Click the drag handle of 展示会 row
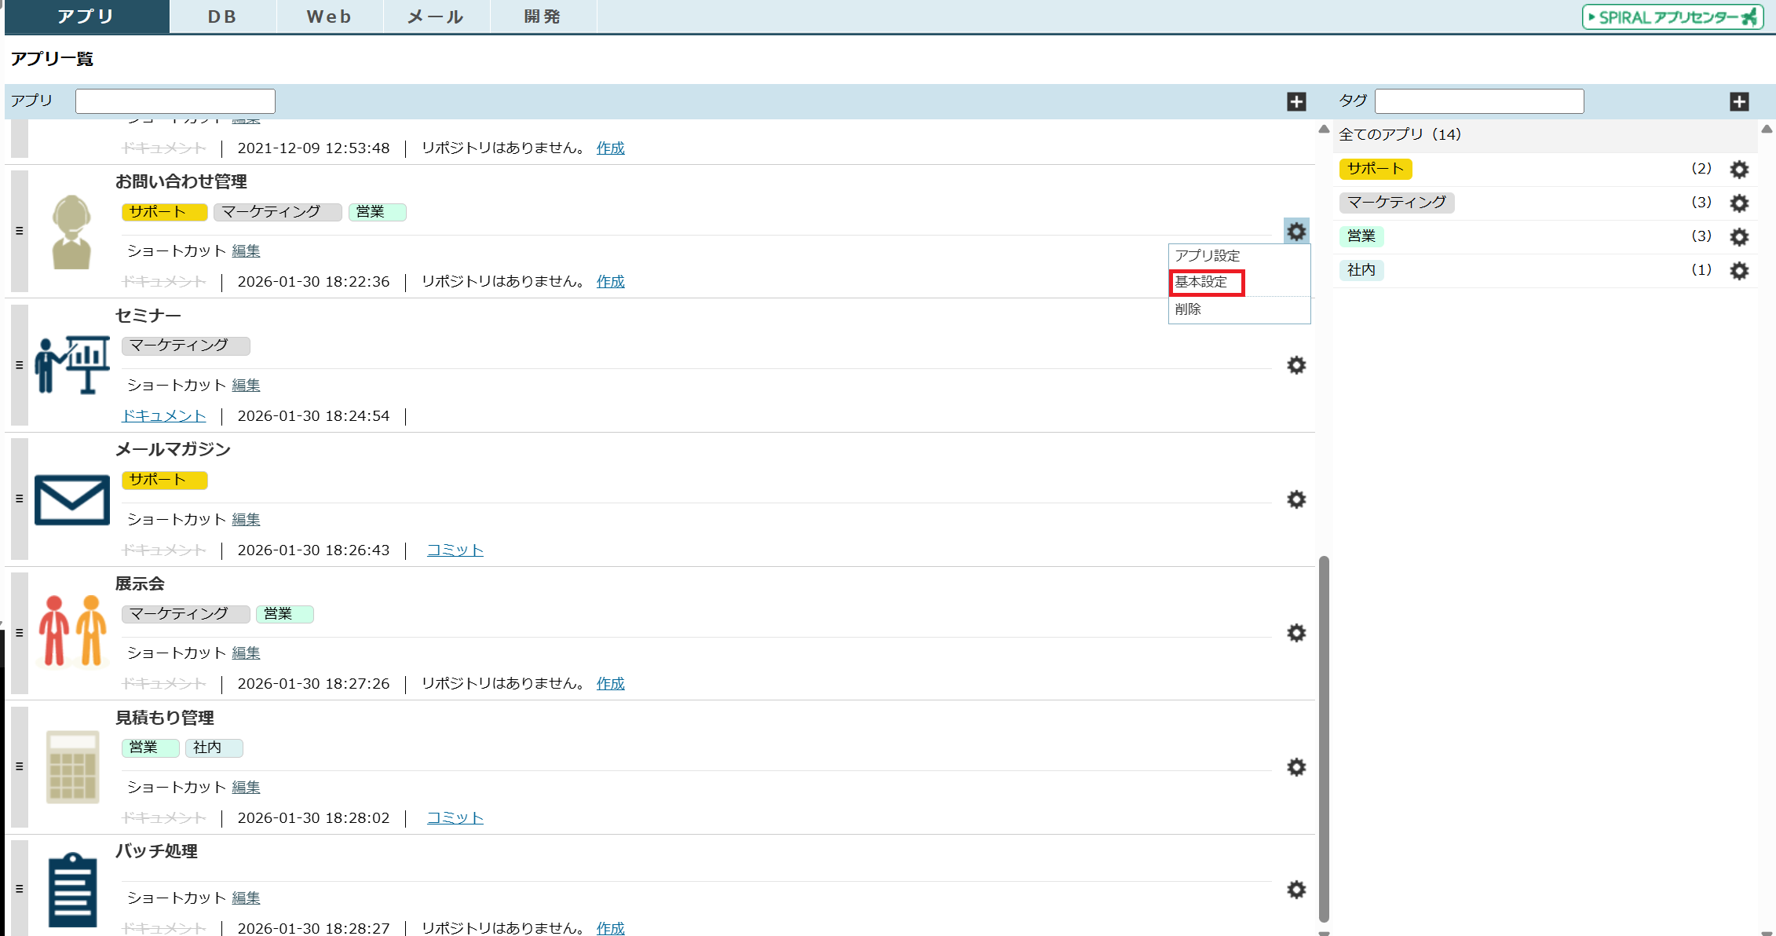This screenshot has width=1776, height=936. (20, 633)
